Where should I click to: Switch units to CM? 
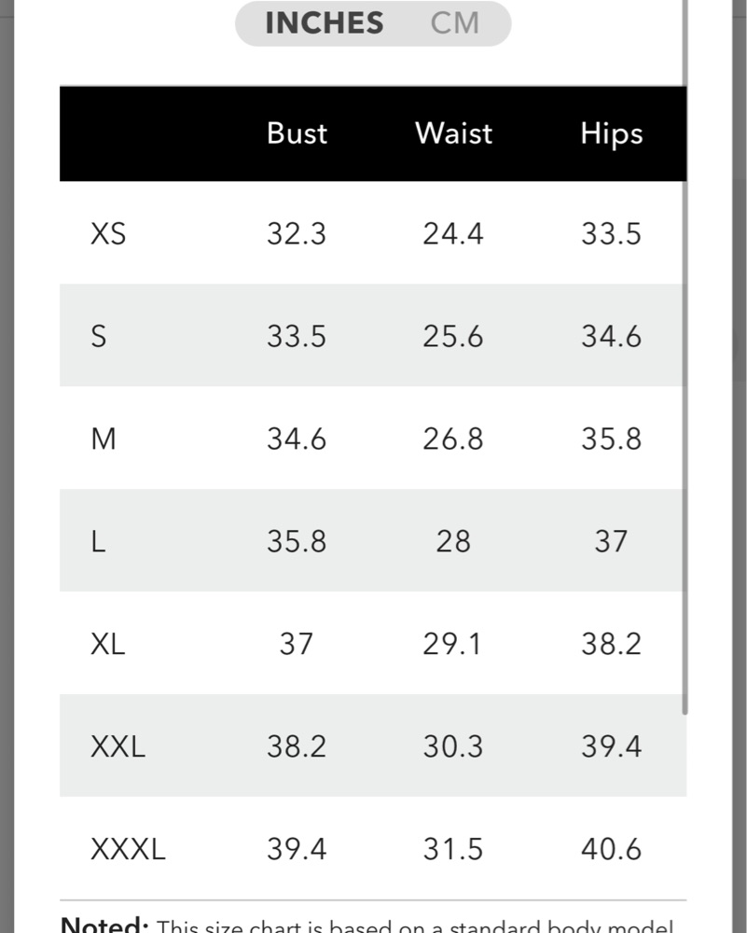pos(455,23)
